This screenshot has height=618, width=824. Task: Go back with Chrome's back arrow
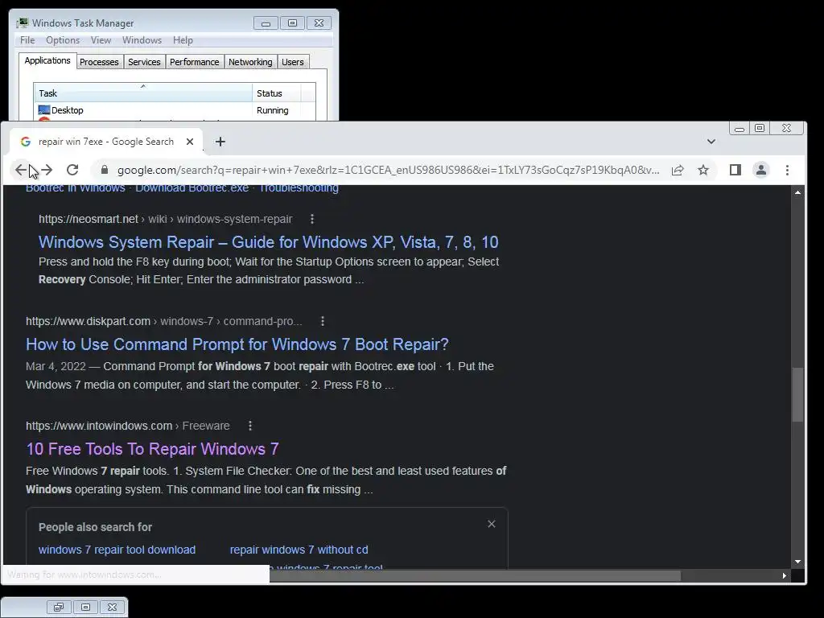click(20, 170)
